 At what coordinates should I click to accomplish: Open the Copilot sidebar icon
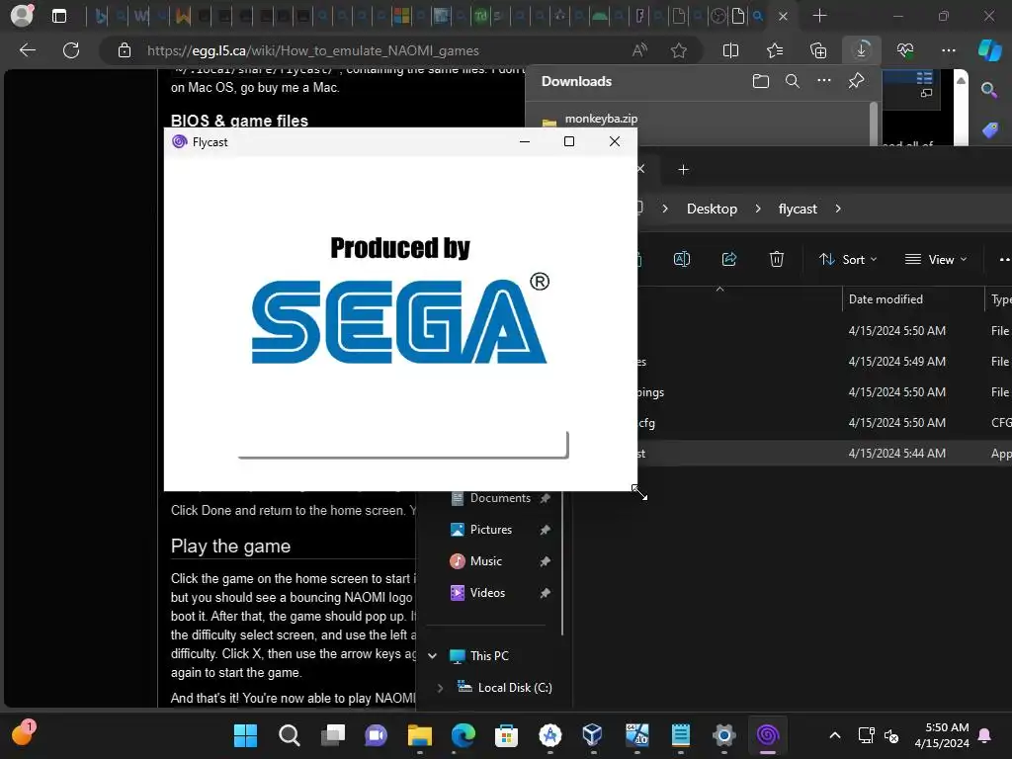[989, 50]
